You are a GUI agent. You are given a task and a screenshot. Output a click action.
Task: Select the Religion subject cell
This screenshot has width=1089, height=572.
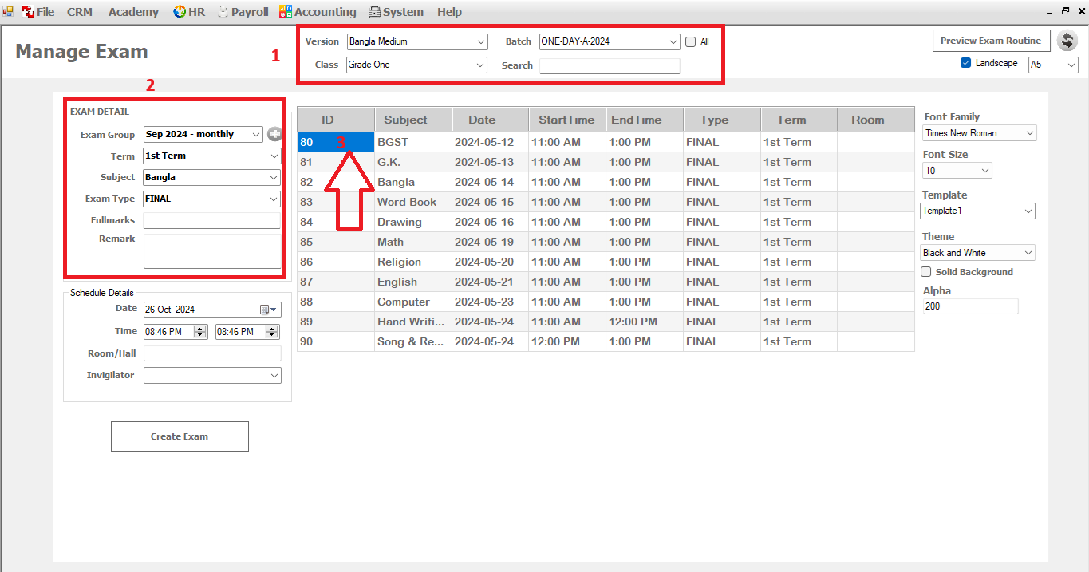413,262
